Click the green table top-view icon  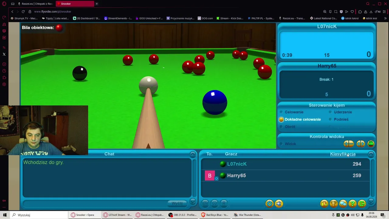(x=371, y=144)
